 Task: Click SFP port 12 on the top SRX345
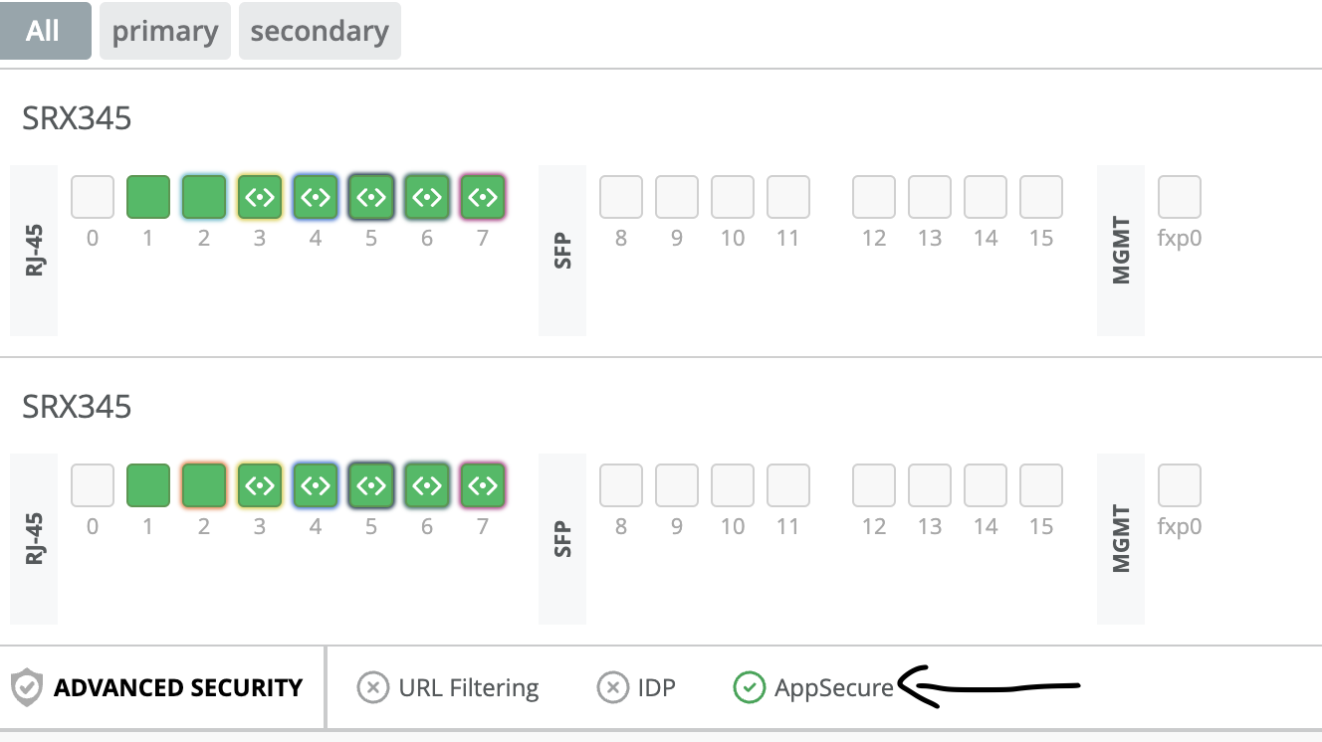pos(874,197)
